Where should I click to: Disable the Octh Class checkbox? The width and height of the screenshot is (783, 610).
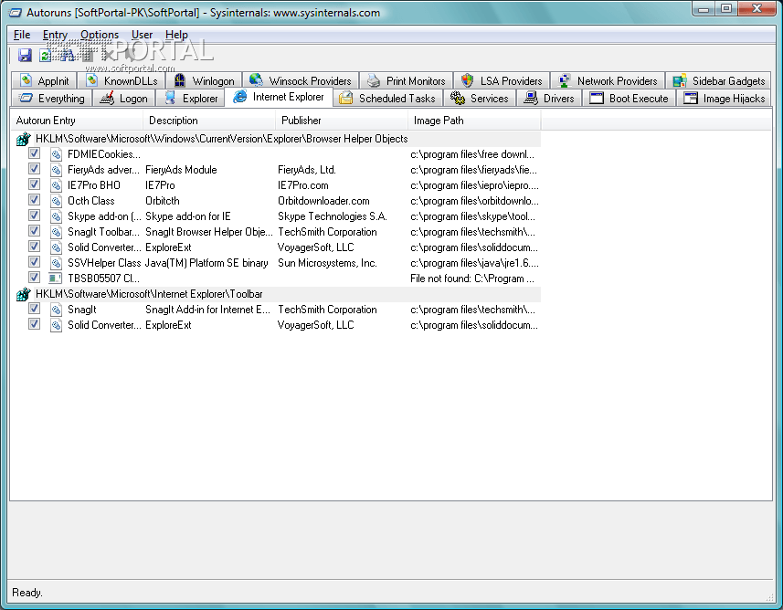tap(34, 200)
